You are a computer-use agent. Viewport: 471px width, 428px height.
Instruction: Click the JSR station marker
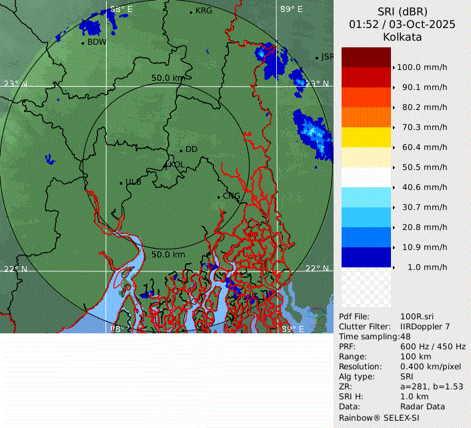coord(318,58)
